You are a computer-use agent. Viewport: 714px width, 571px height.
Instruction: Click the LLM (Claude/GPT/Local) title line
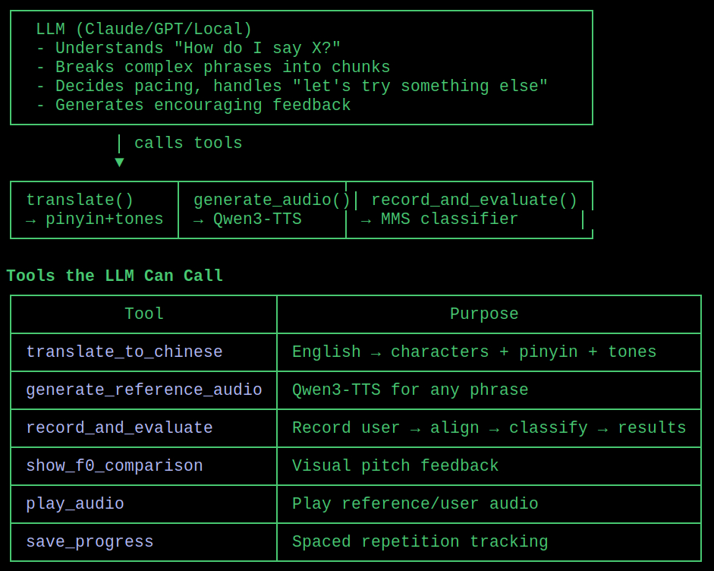click(144, 30)
